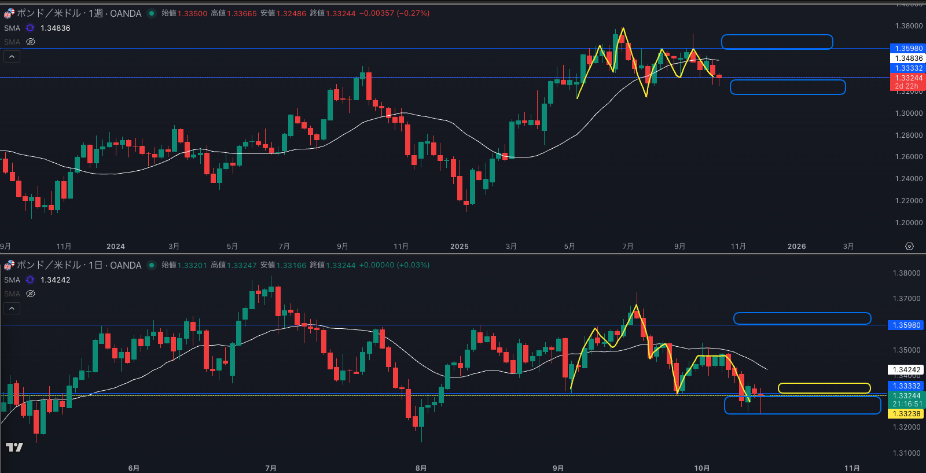Open symbol search from ポンド/米ドル 1日 title
This screenshot has height=473, width=926.
coord(79,265)
